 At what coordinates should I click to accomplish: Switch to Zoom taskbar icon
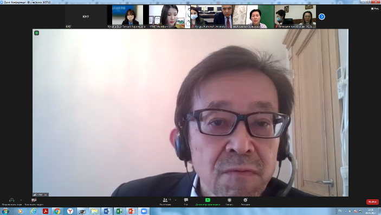(144, 211)
